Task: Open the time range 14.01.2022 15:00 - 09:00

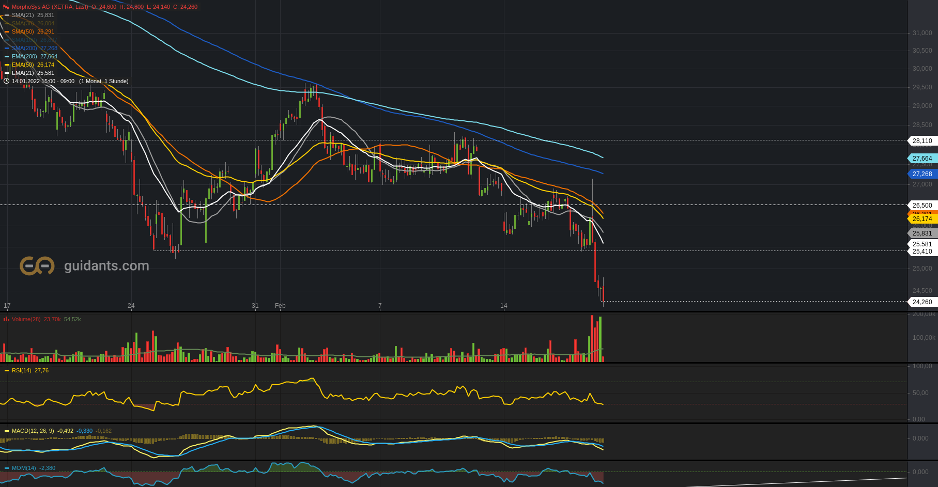Action: click(x=43, y=81)
